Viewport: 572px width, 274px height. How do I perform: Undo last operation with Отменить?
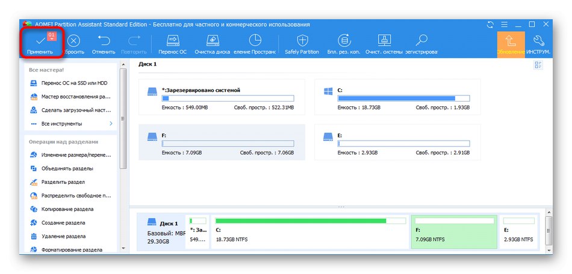104,44
